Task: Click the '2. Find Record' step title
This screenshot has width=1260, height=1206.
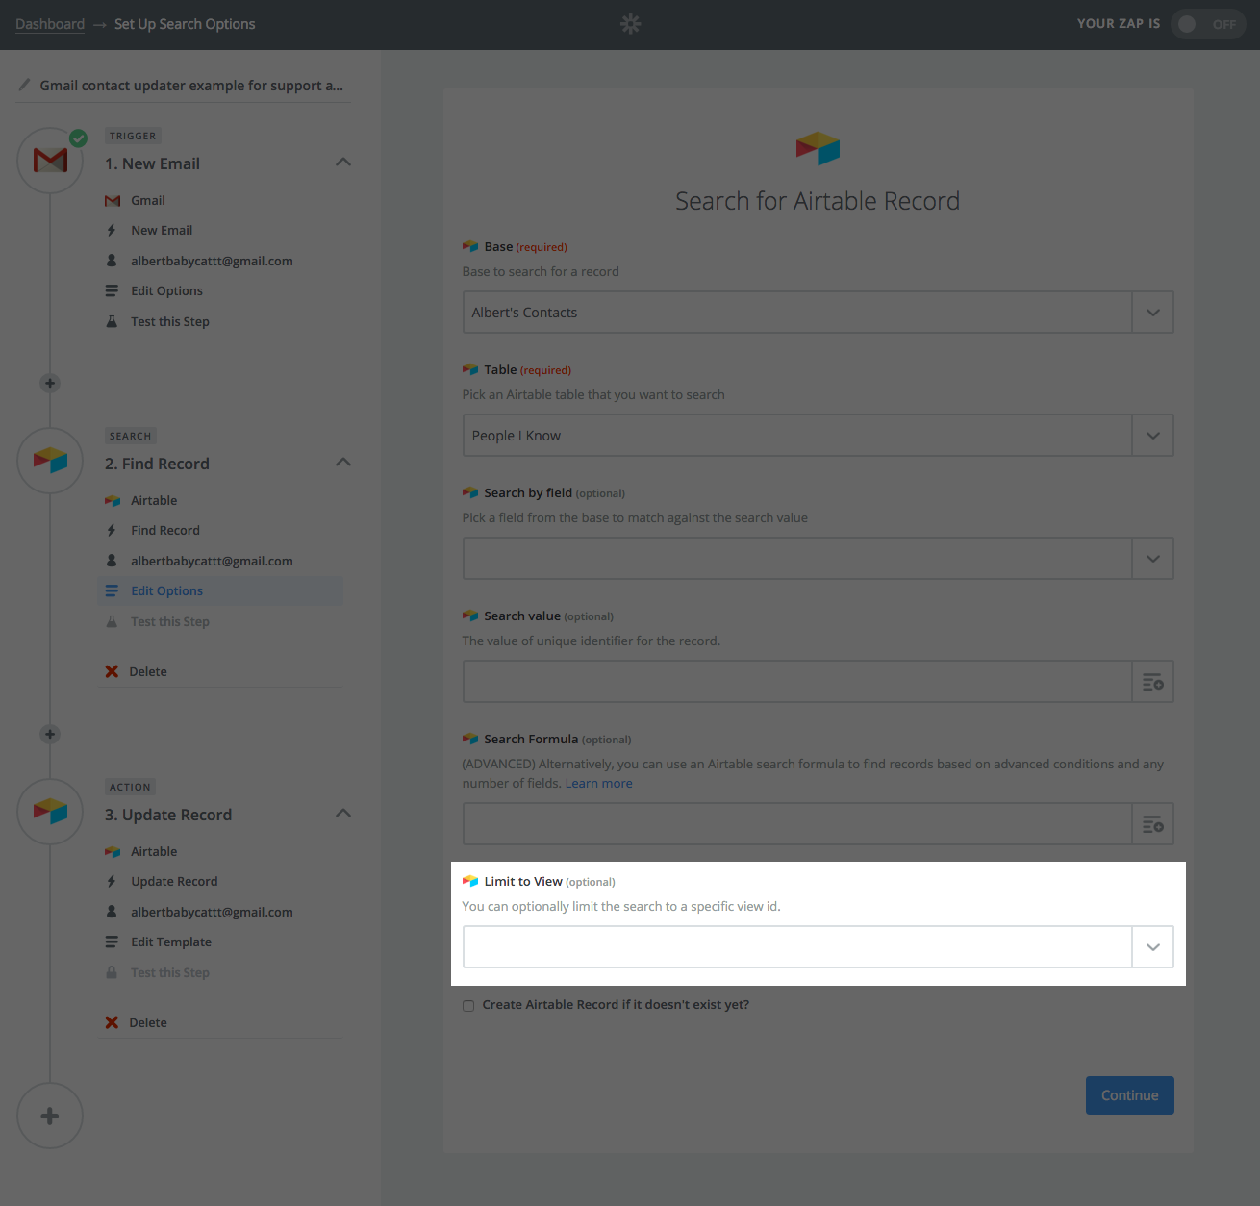Action: pyautogui.click(x=157, y=464)
